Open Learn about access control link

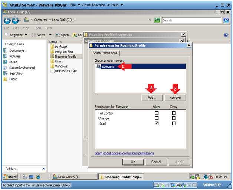click(124, 153)
